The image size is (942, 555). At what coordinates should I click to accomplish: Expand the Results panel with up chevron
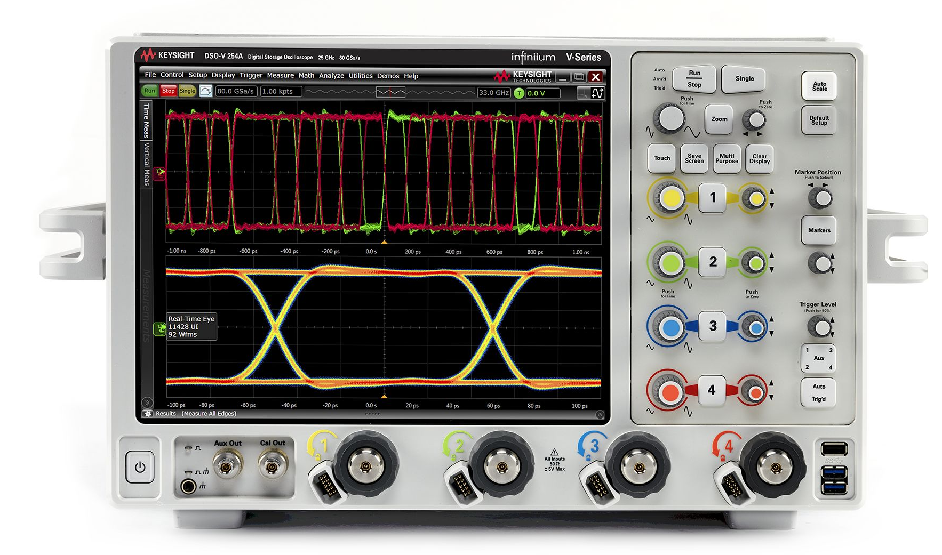(x=600, y=414)
